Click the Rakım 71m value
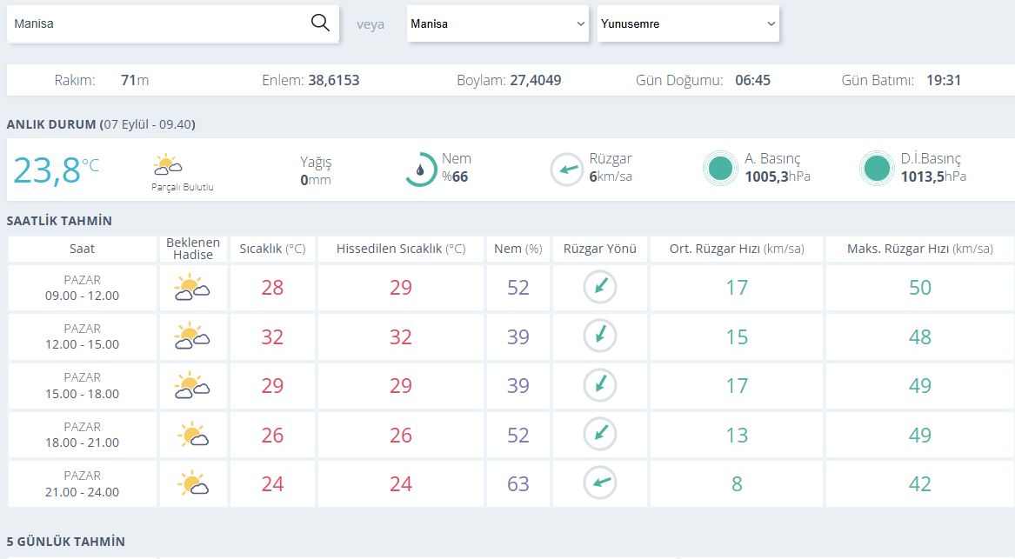Image resolution: width=1015 pixels, height=559 pixels. pos(135,80)
